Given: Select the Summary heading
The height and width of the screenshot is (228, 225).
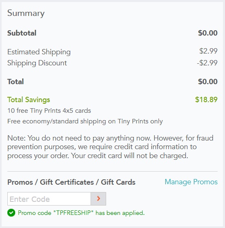Looking at the screenshot, I should coord(26,13).
